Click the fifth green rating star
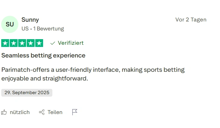220x128 pixels. [39, 43]
